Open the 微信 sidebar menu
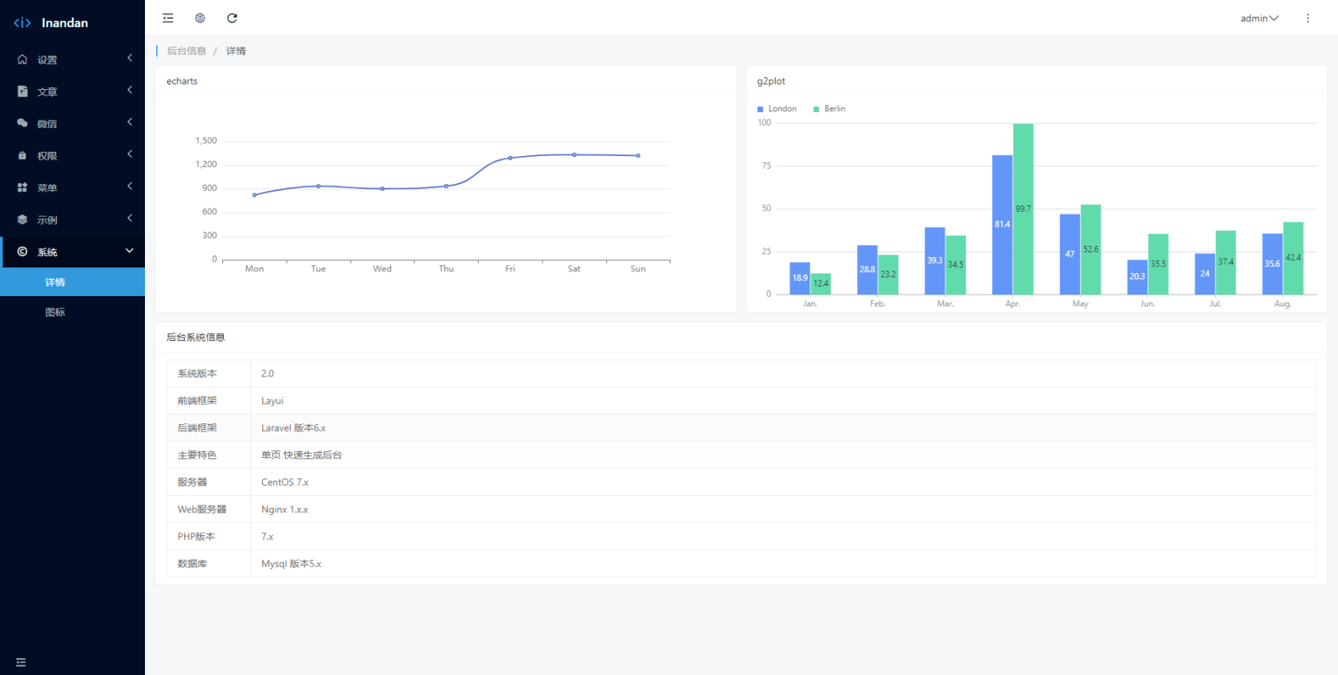 click(x=72, y=123)
